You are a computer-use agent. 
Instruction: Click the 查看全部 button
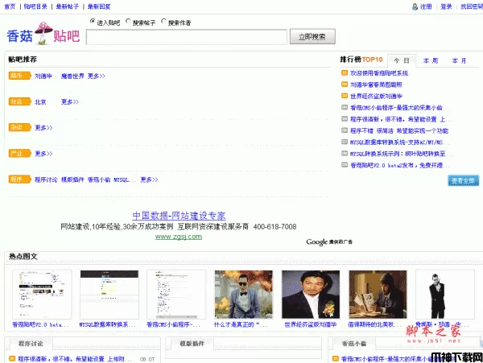click(463, 180)
